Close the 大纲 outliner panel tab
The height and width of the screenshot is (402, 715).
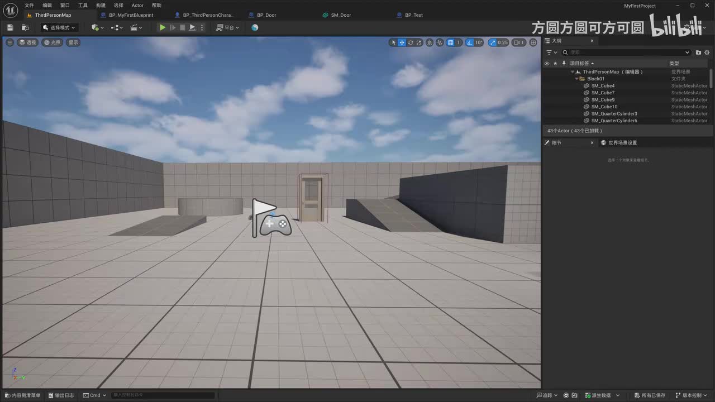(592, 41)
